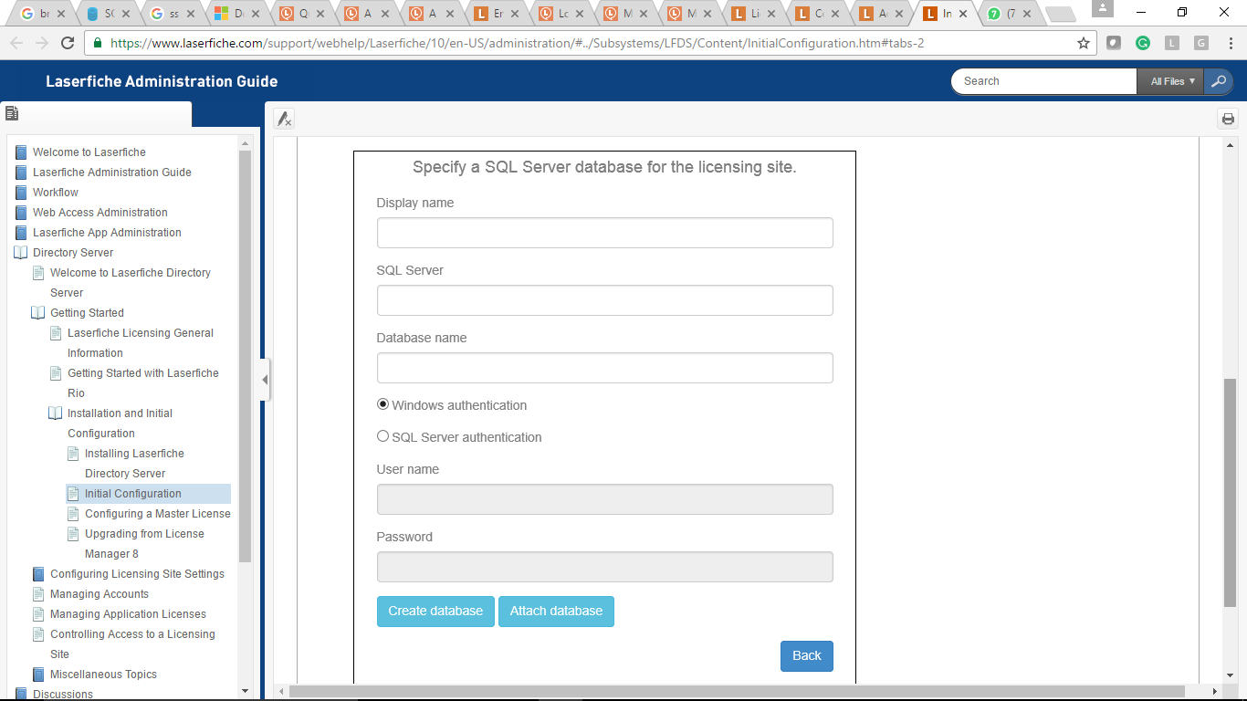The height and width of the screenshot is (701, 1247).
Task: Click the remove highlights pencil icon
Action: point(284,119)
